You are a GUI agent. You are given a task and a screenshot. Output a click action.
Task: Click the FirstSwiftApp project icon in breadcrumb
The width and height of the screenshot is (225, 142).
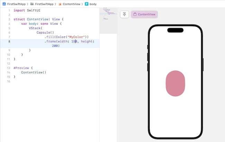[x=3, y=4]
